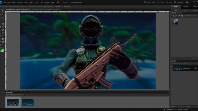The width and height of the screenshot is (198, 111).
Task: Open status bar info arrow below canvas
Action: click(x=29, y=91)
